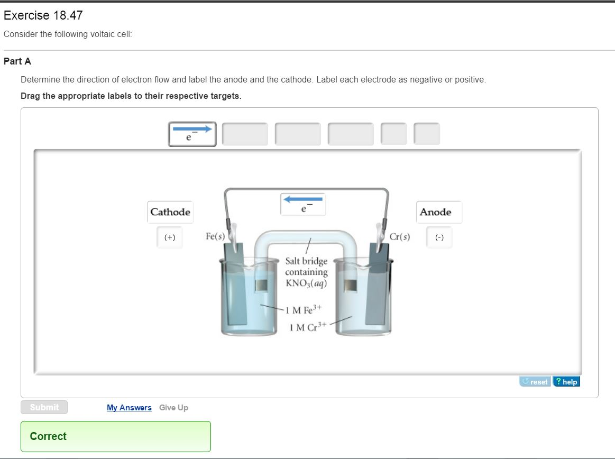Viewport: 615px width, 459px height.
Task: Click the first empty label slot in the tray
Action: coord(245,134)
